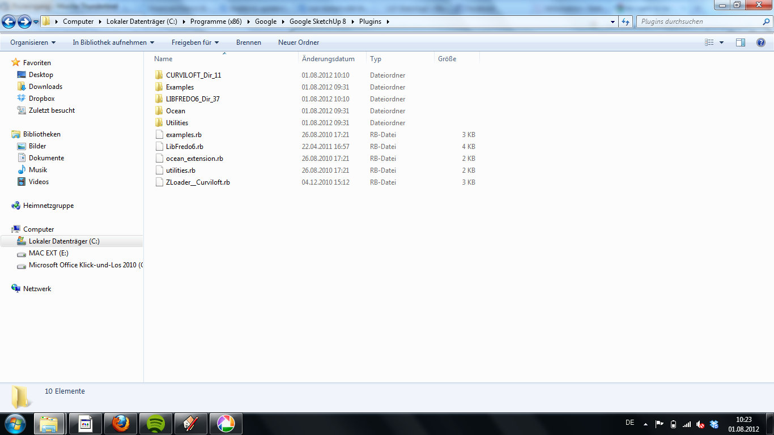Click Bibliotheken in the navigation pane

tap(42, 134)
